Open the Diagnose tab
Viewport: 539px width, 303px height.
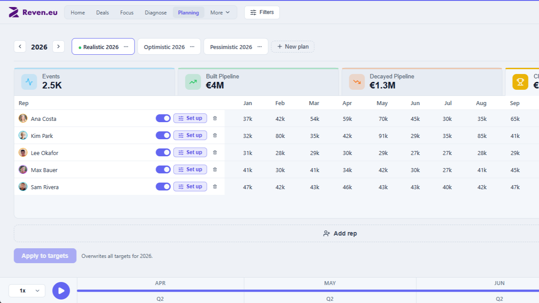(x=156, y=12)
